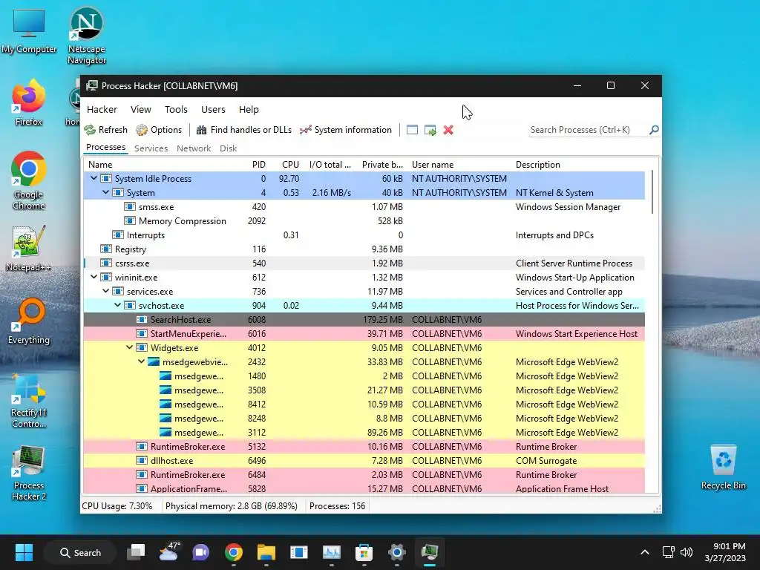This screenshot has height=570, width=760.
Task: Collapse the wininit.exe tree node
Action: click(94, 278)
